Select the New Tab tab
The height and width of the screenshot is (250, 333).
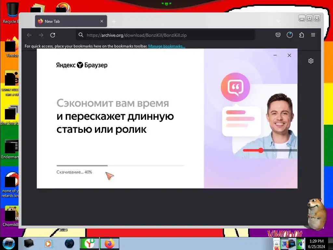click(x=71, y=21)
